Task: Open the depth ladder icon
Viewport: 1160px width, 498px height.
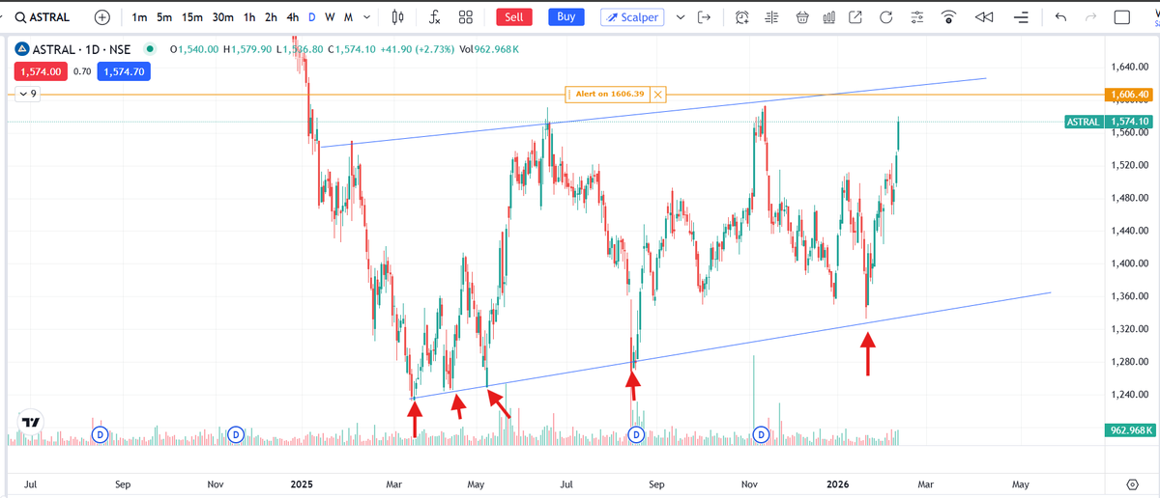Action: click(770, 17)
